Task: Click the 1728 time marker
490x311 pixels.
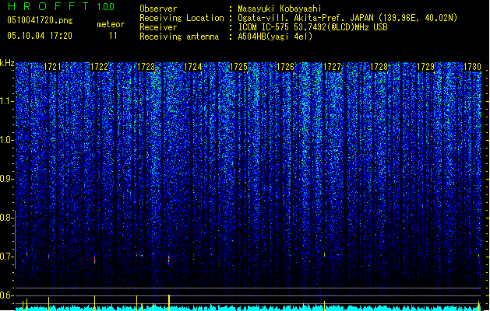Action: [379, 67]
